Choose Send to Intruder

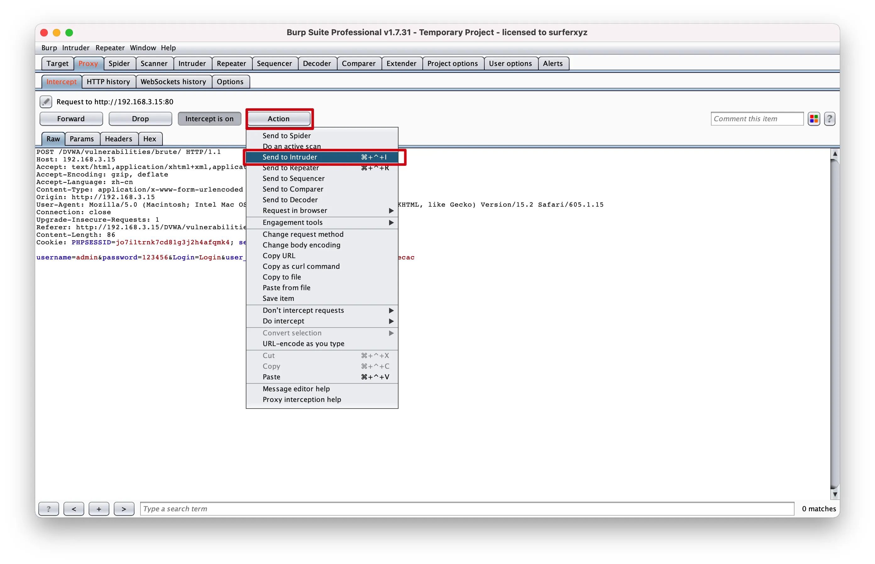(322, 157)
